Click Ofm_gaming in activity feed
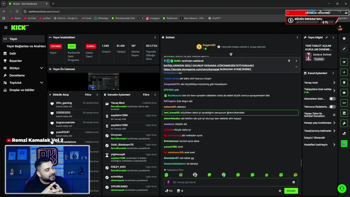Screen dimensions: 350x197 [64, 103]
